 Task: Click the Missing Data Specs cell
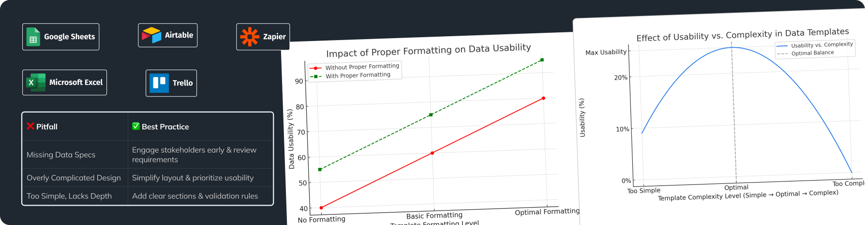(75, 155)
